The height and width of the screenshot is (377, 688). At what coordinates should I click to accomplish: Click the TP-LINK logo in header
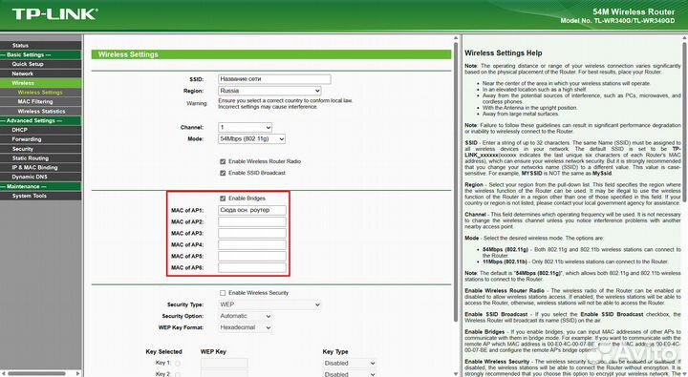pyautogui.click(x=54, y=14)
